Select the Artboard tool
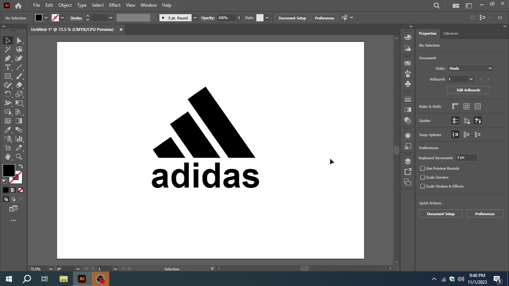The height and width of the screenshot is (286, 509). [x=8, y=148]
